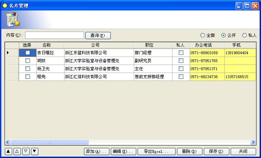Image resolution: width=261 pixels, height=158 pixels.
Task: Open the 添加(A)... add dialog
Action: pyautogui.click(x=97, y=151)
